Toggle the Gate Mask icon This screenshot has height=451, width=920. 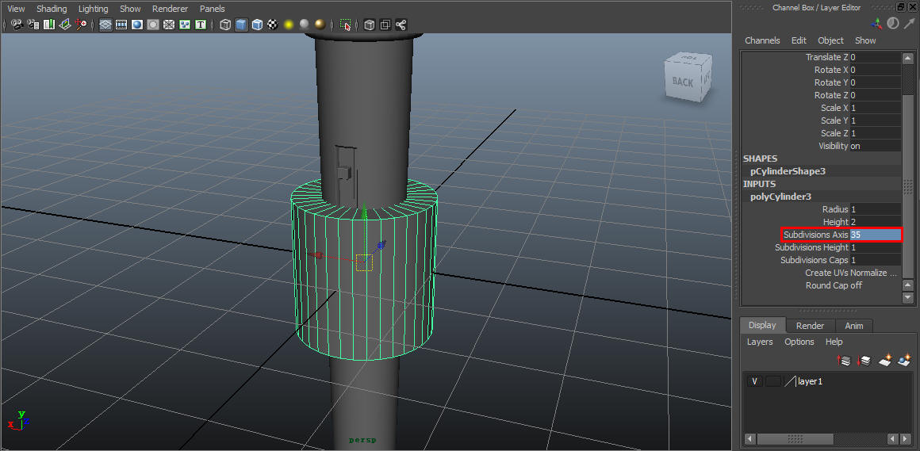tap(153, 25)
